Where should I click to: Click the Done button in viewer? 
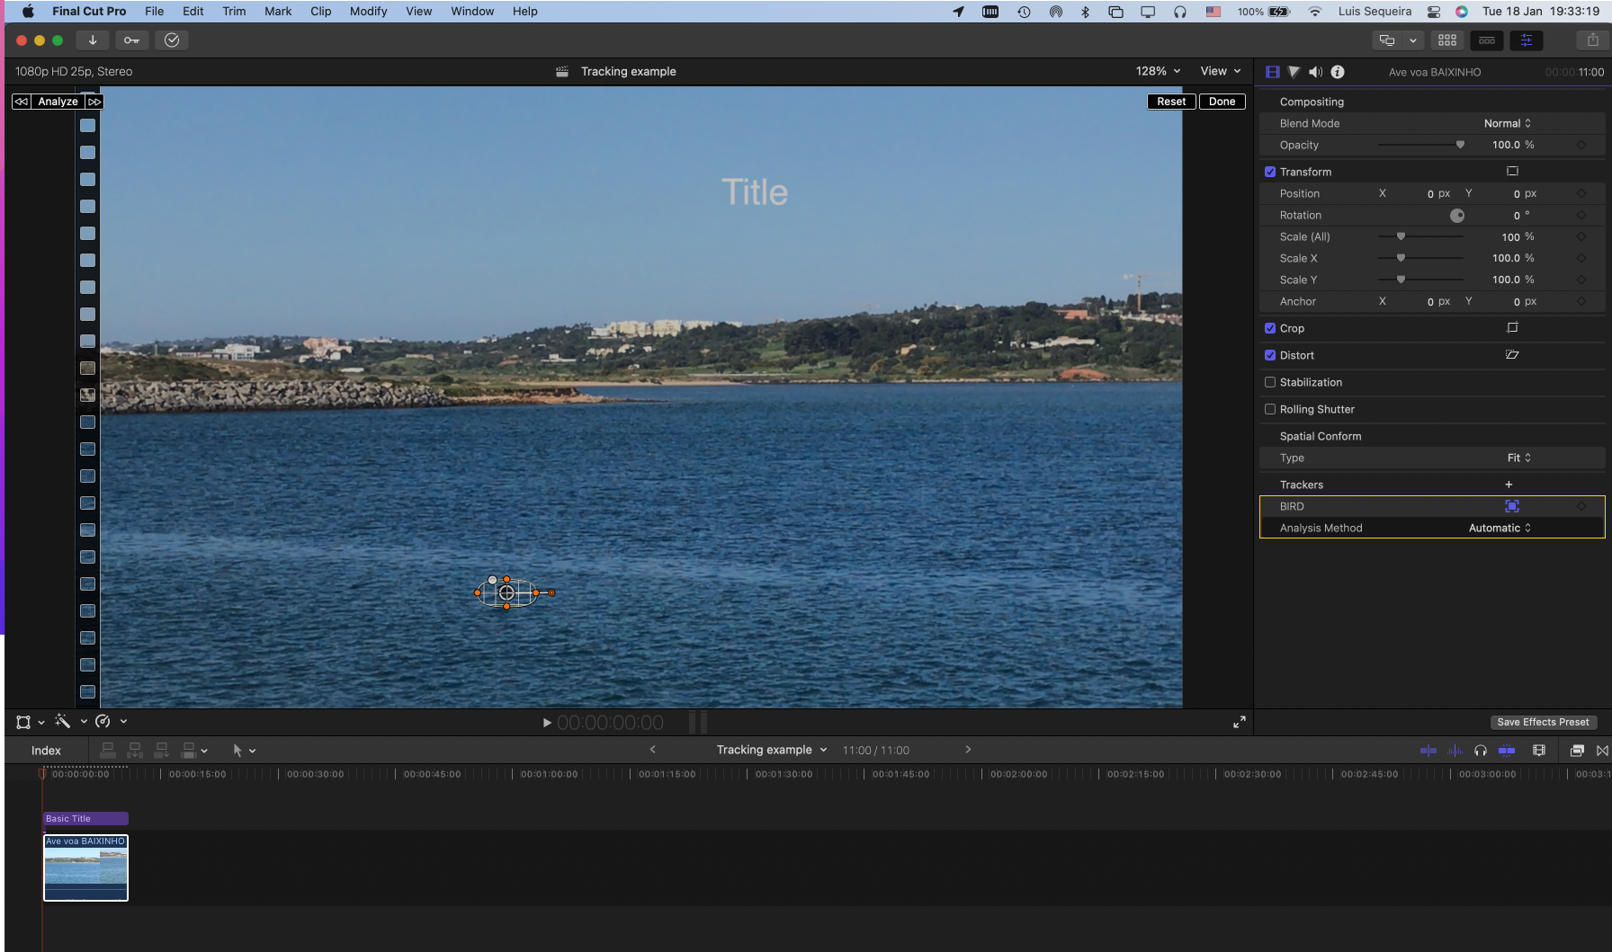(1222, 102)
